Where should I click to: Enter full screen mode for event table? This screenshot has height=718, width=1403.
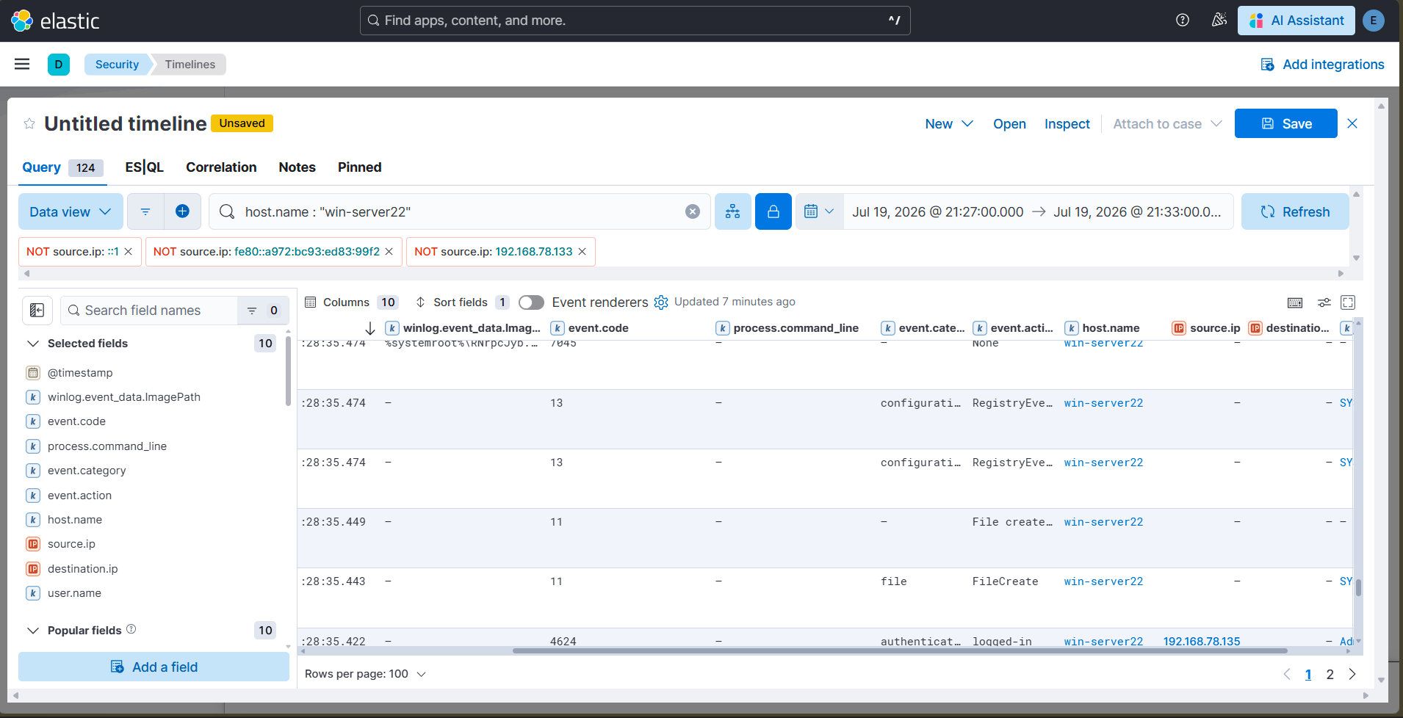tap(1348, 302)
